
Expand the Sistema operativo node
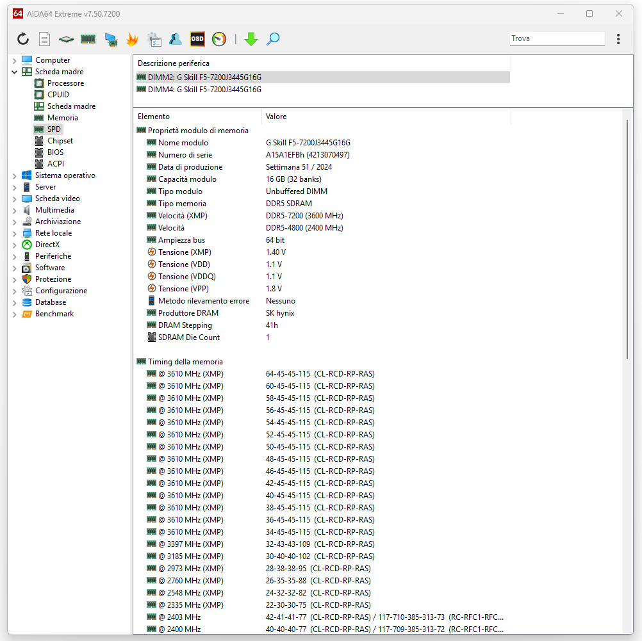pos(14,176)
